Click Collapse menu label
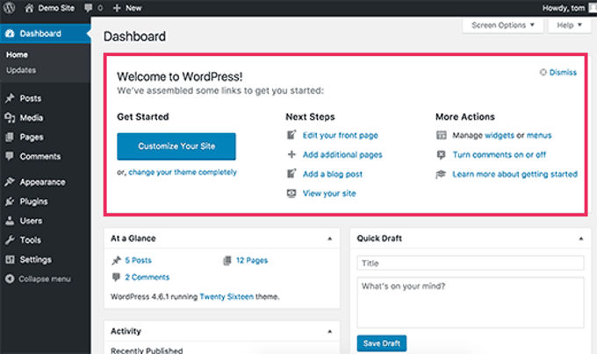The height and width of the screenshot is (354, 597). click(x=45, y=279)
